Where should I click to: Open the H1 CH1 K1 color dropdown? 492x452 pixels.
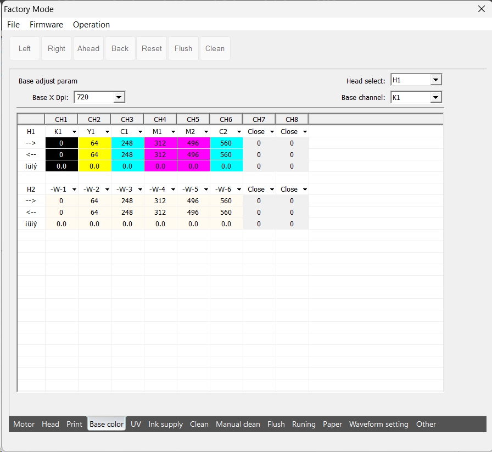click(74, 132)
